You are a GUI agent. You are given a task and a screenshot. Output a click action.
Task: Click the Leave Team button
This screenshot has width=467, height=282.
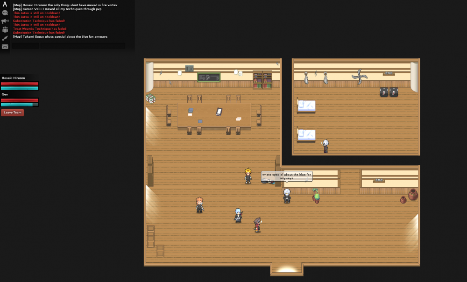point(12,113)
